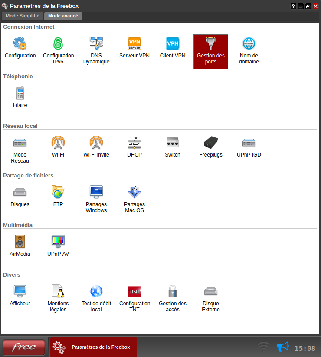This screenshot has width=321, height=357.
Task: Open FTP sharing settings
Action: click(58, 197)
